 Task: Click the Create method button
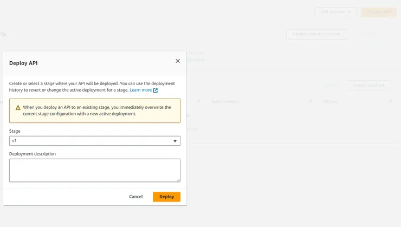(368, 85)
